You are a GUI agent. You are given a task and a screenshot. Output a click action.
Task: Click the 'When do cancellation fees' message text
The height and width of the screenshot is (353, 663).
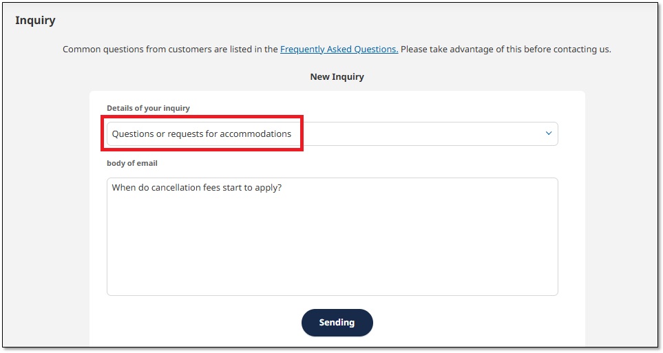click(196, 187)
